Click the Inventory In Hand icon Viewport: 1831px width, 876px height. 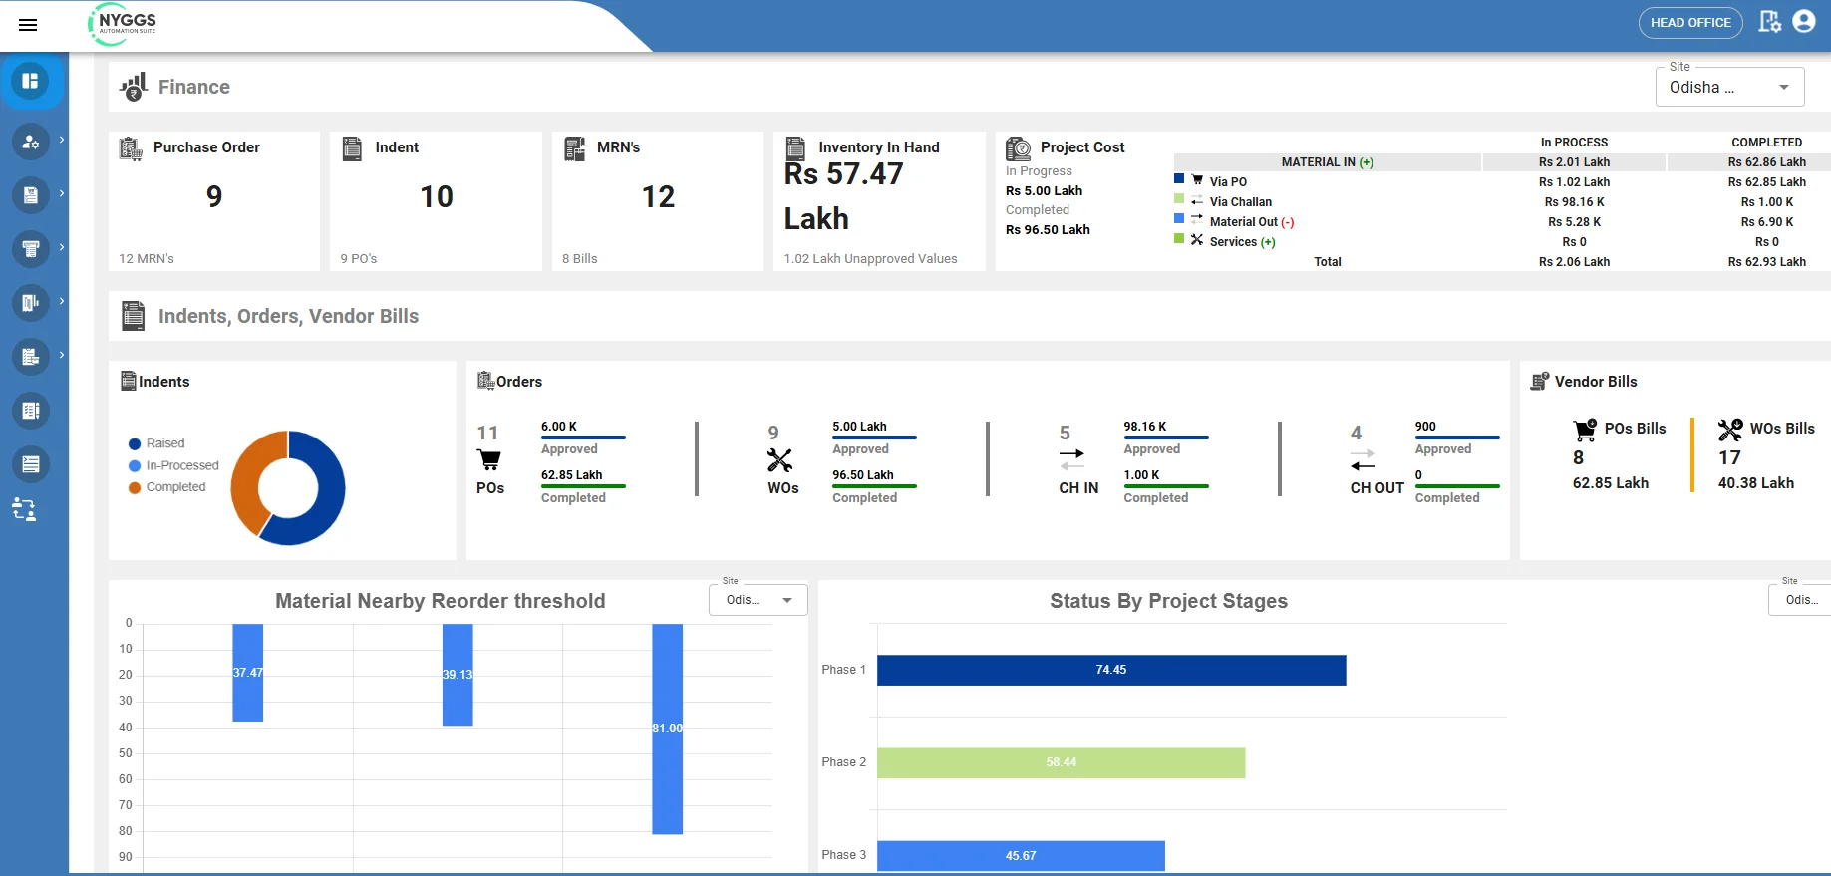(795, 148)
